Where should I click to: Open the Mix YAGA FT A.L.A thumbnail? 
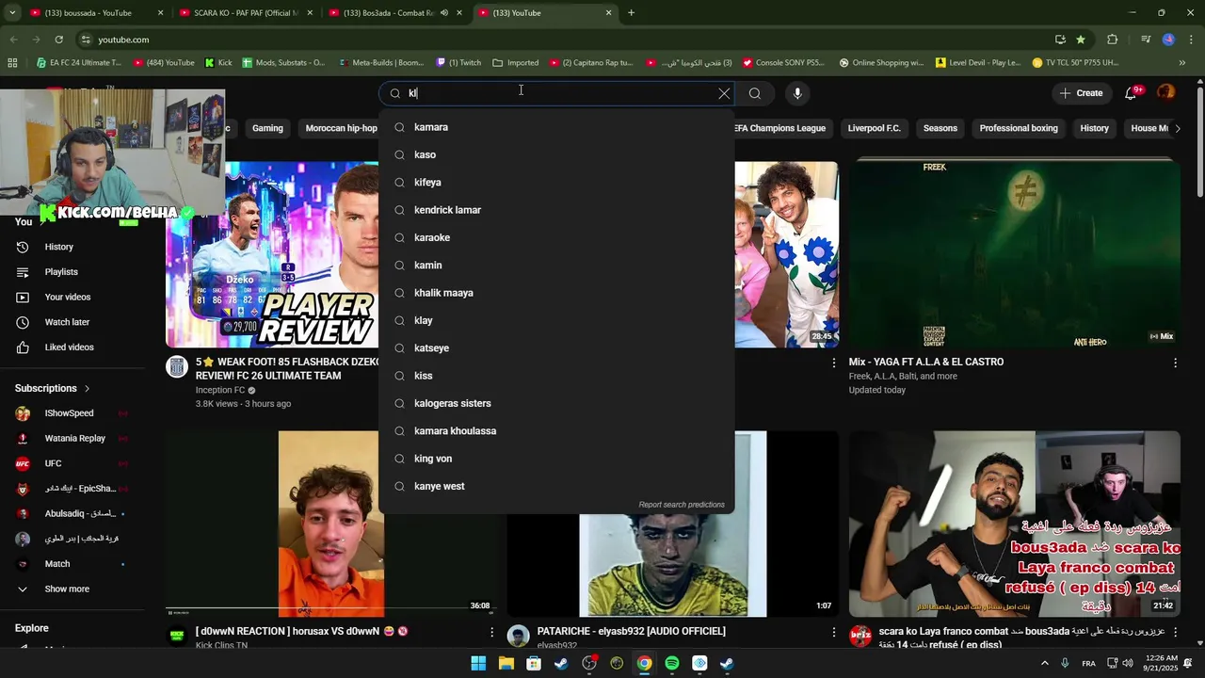point(1015,254)
